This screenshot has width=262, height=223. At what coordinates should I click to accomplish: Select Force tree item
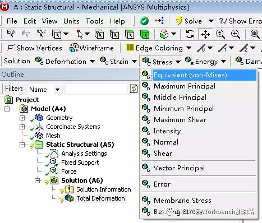(x=69, y=171)
